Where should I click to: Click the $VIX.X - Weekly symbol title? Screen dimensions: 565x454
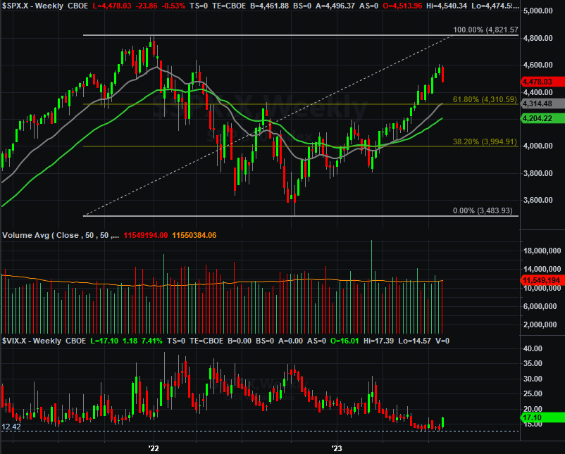32,341
